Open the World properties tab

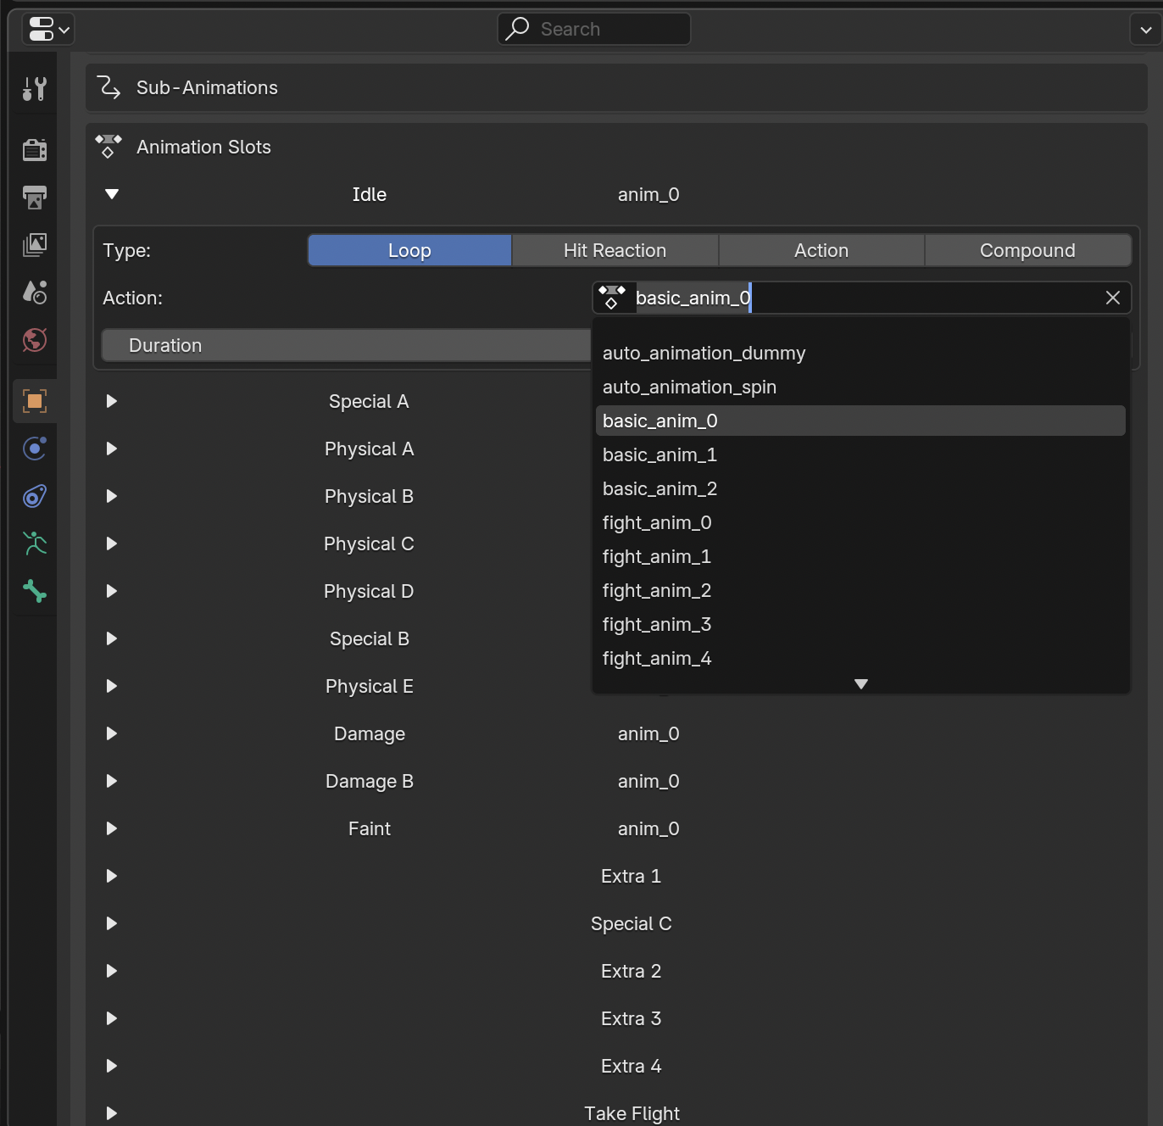pyautogui.click(x=35, y=340)
